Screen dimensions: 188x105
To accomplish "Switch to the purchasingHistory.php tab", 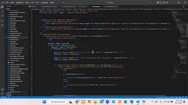I will point(69,6).
